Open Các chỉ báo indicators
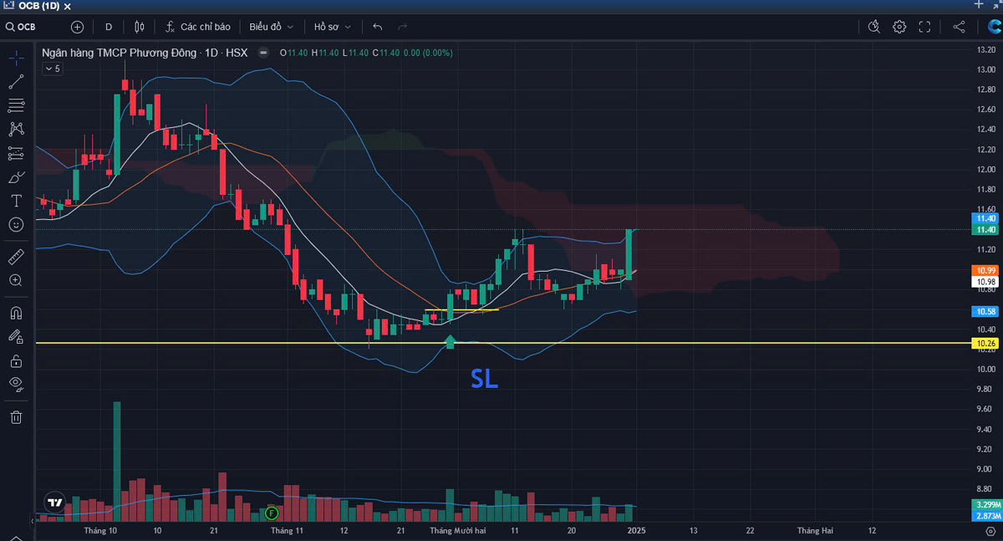1003x541 pixels. [x=197, y=27]
